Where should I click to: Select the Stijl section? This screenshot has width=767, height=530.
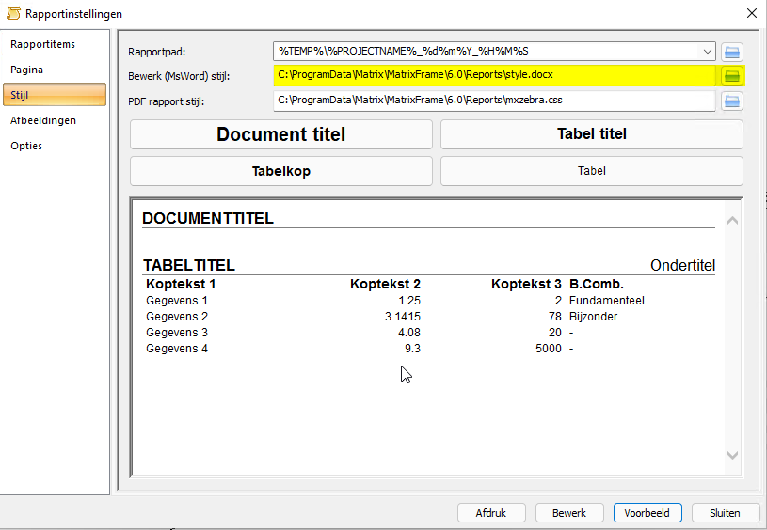55,95
